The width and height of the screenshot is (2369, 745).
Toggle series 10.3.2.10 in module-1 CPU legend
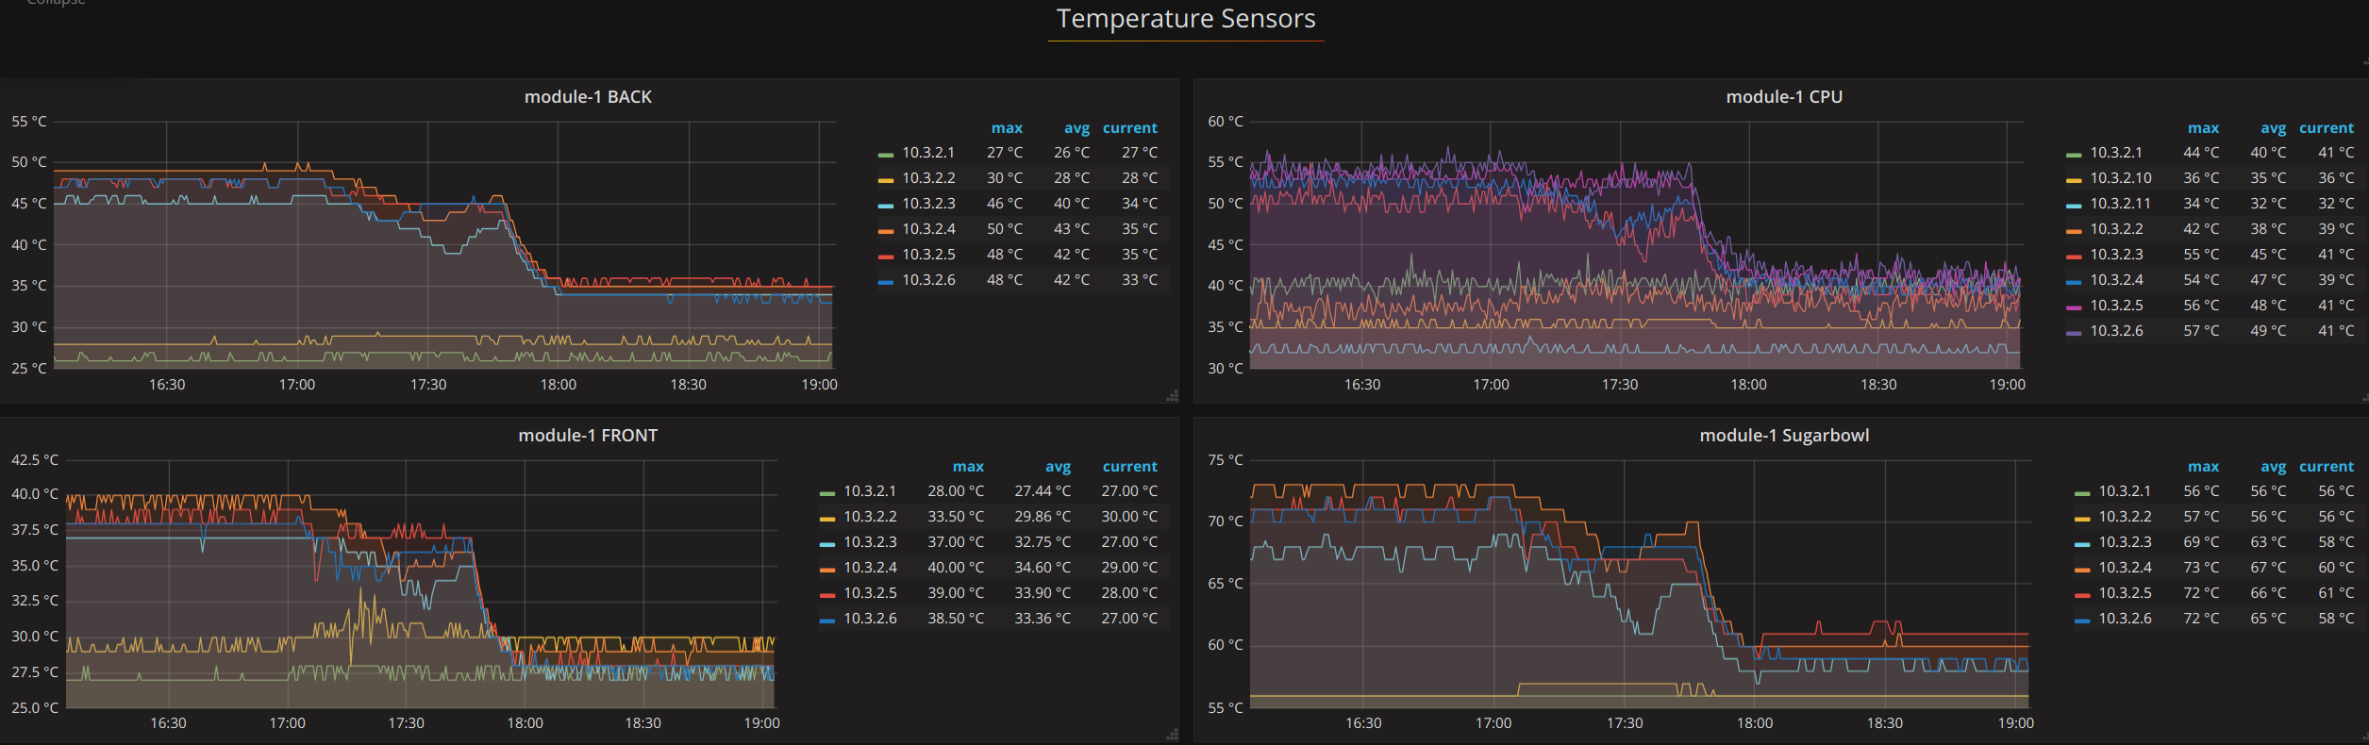click(x=2121, y=178)
